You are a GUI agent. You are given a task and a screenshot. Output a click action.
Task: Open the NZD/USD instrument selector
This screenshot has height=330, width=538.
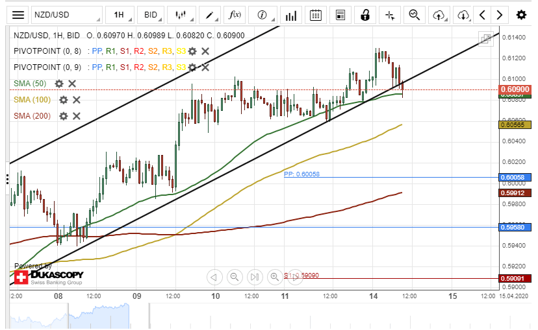point(67,15)
